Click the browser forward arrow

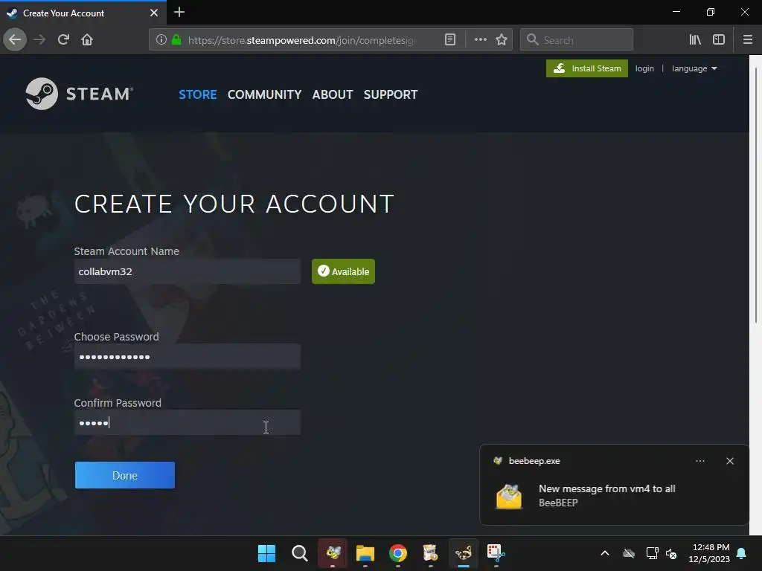coord(39,39)
